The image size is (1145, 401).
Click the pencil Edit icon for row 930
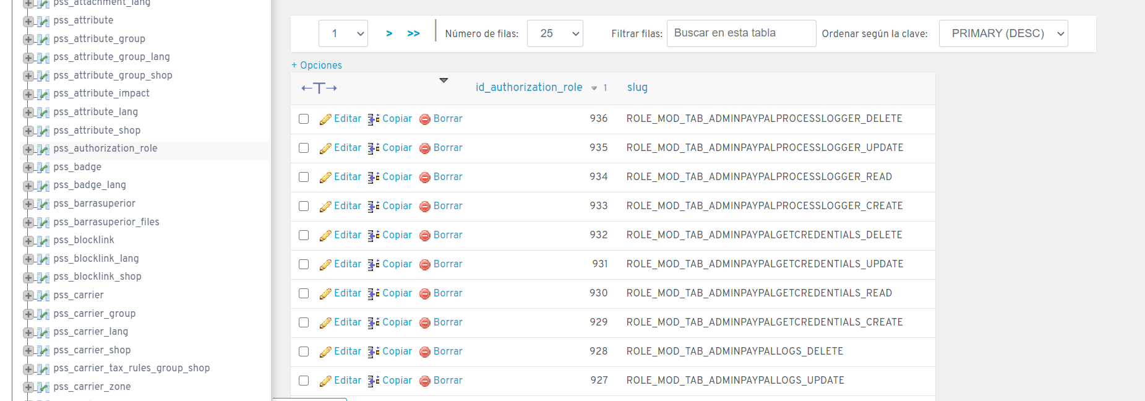tap(325, 294)
